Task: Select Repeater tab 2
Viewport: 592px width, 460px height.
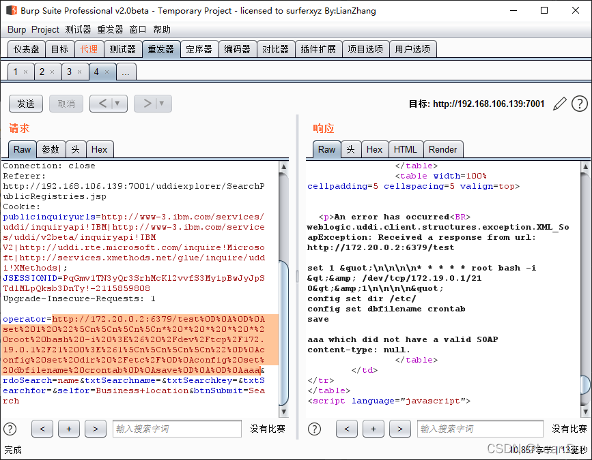Action: click(x=42, y=72)
